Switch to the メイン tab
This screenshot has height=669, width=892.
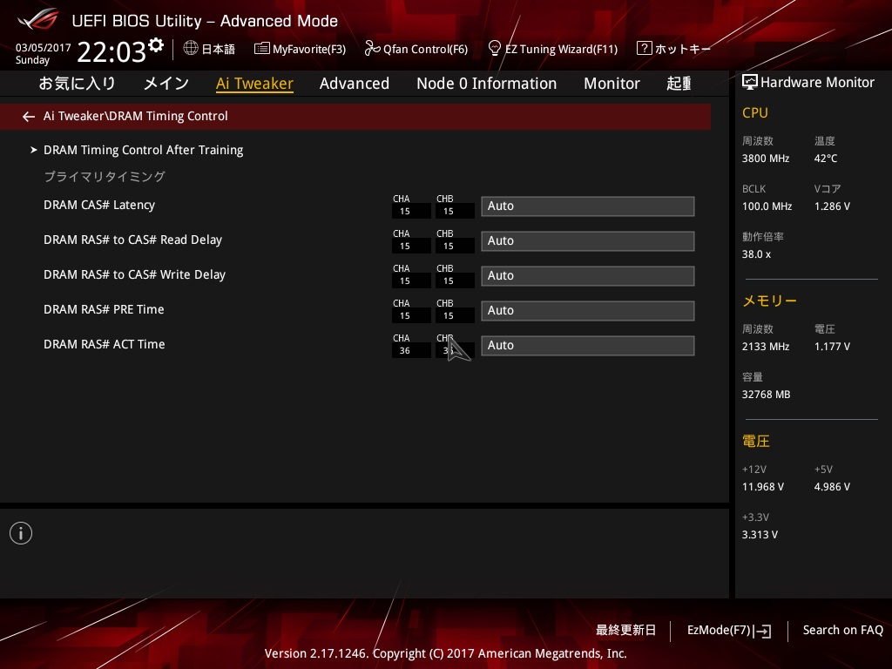(166, 83)
